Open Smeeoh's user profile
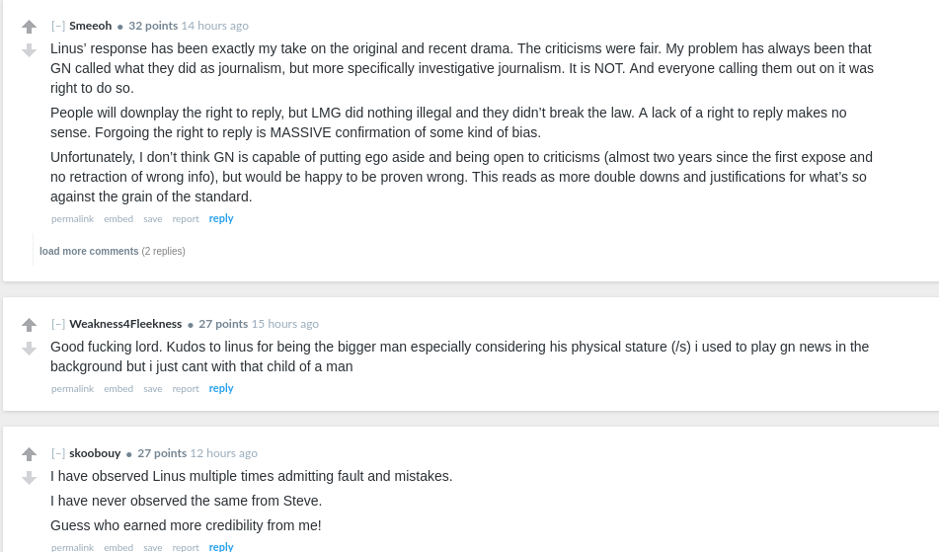The image size is (939, 552). [x=90, y=26]
